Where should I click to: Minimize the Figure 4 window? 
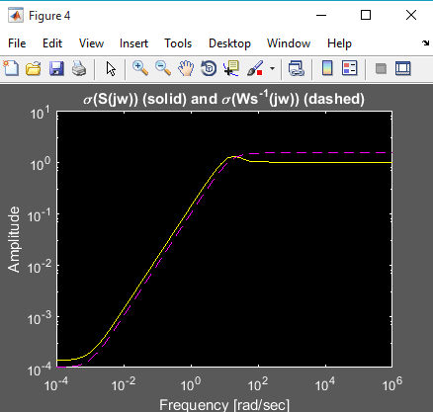click(x=321, y=15)
